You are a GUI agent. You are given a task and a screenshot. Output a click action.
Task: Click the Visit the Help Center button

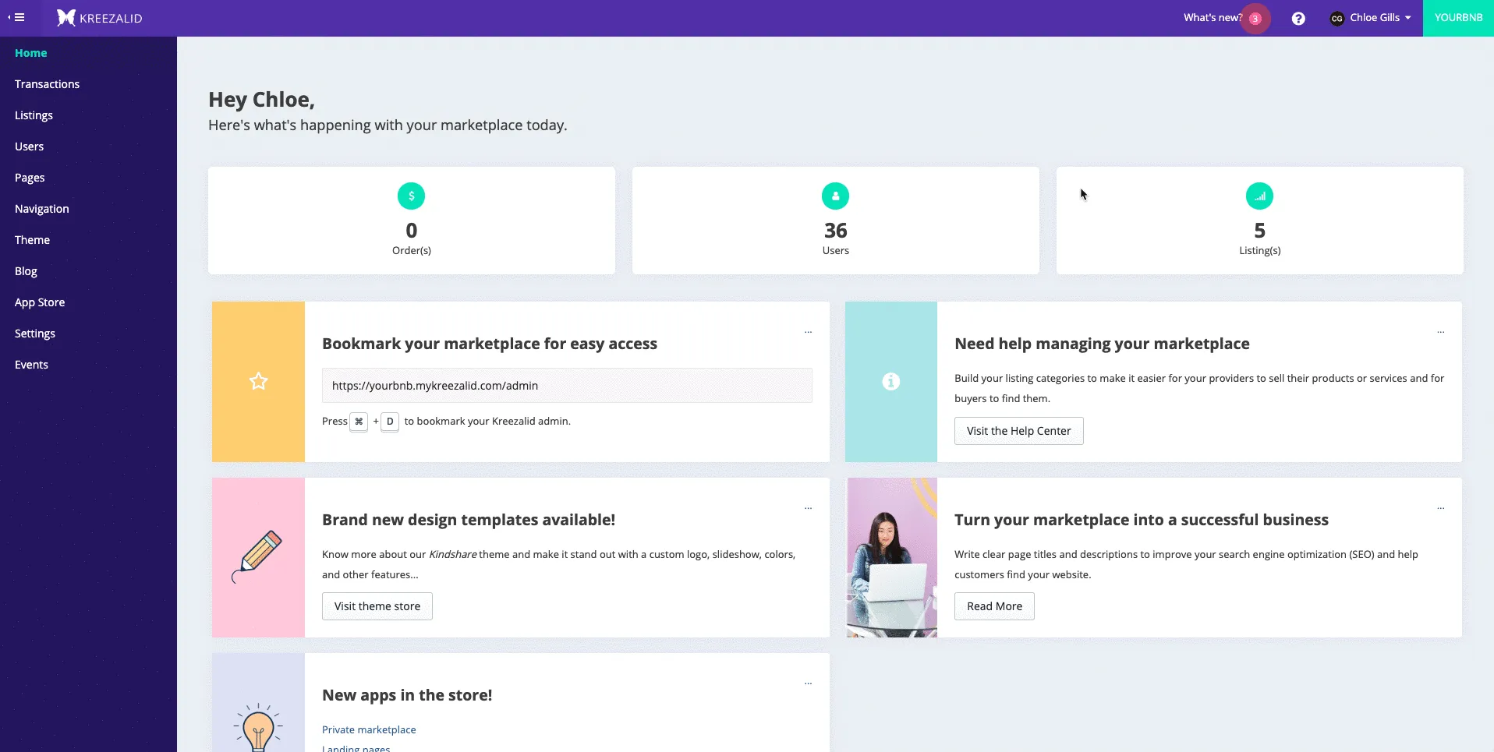1018,431
